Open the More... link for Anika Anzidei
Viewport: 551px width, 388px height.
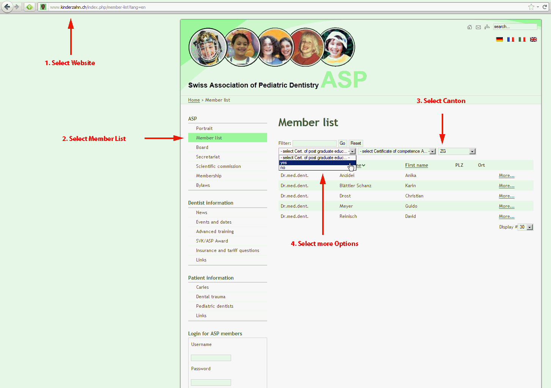click(x=507, y=175)
